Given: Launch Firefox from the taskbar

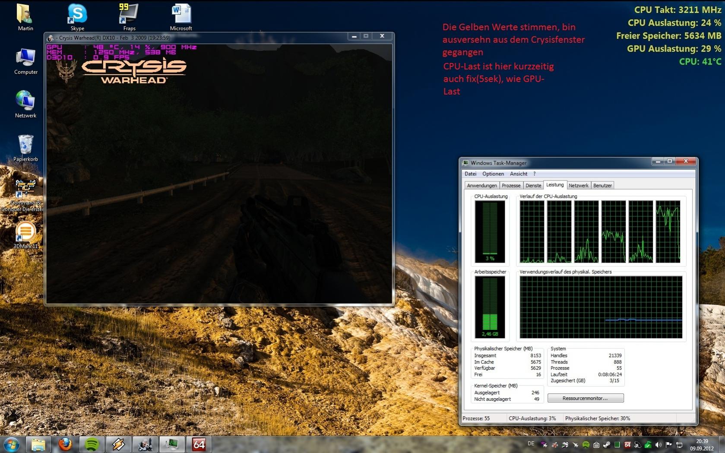Looking at the screenshot, I should (65, 444).
